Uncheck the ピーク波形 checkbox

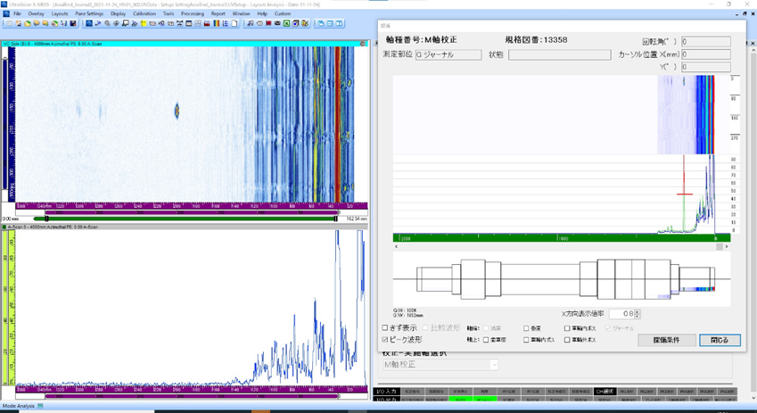[385, 340]
